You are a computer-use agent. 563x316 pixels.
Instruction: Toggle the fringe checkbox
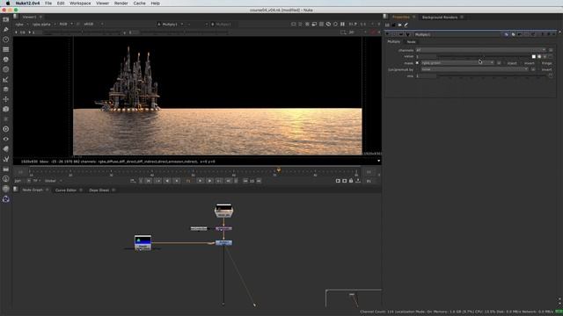(539, 63)
